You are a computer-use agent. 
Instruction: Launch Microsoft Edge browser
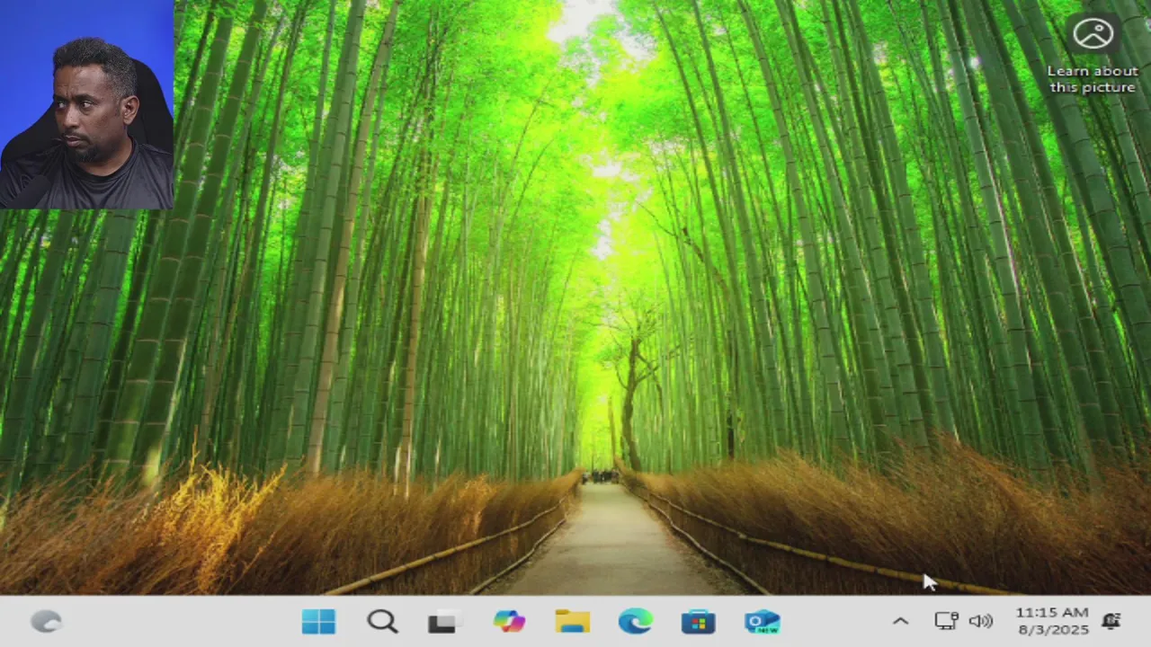click(636, 622)
